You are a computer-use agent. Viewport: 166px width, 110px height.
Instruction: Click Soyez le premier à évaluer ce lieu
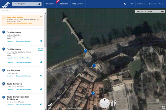tap(18, 58)
